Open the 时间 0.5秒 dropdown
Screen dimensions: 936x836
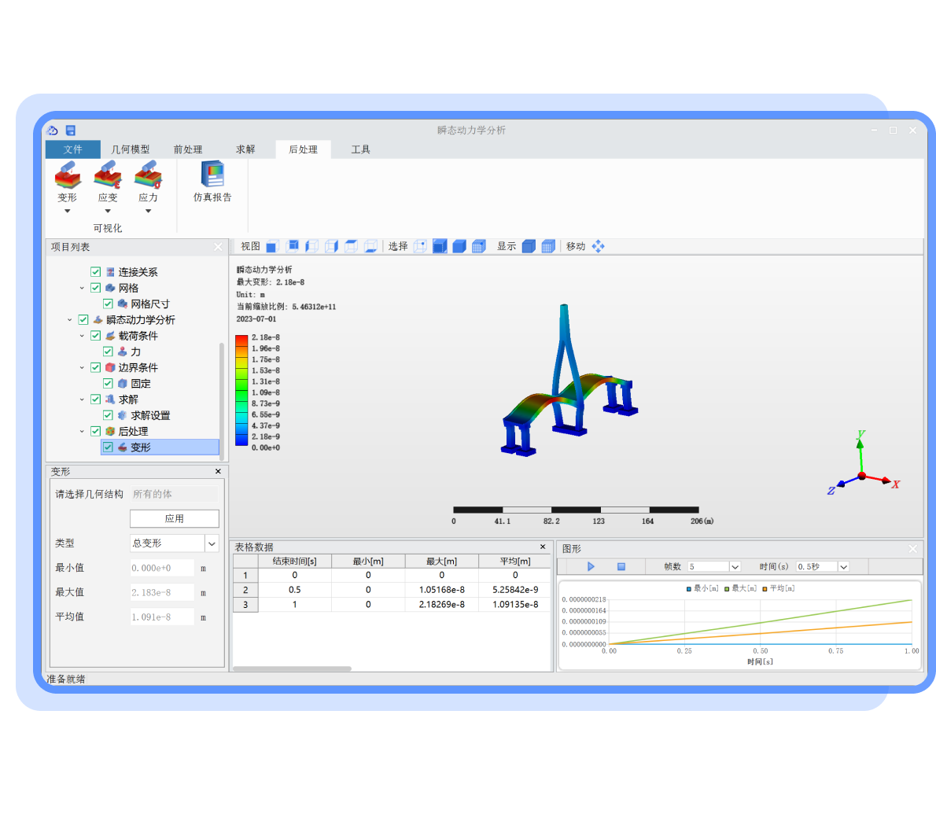point(843,567)
